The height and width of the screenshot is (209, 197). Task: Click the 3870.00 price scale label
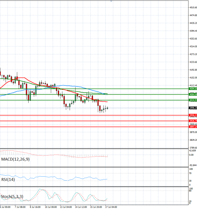[x=193, y=132]
